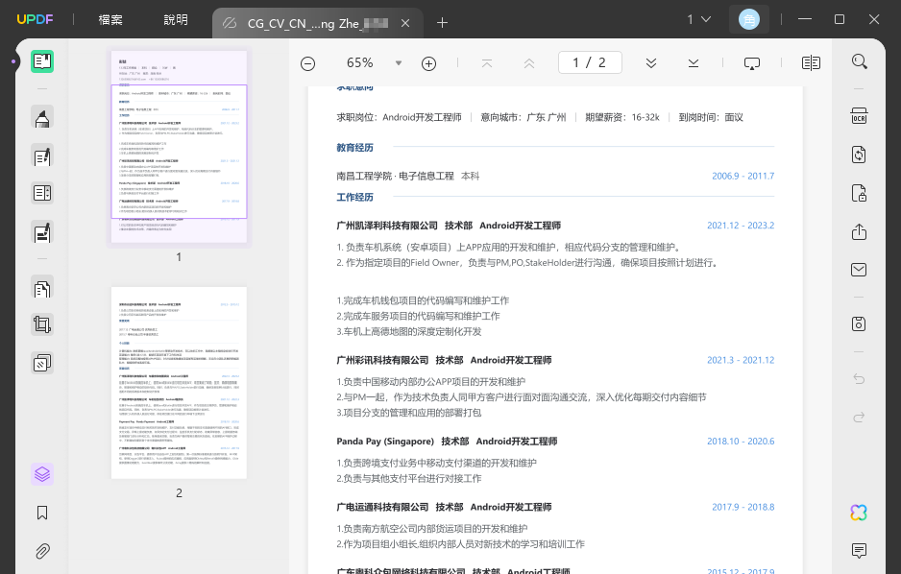Open the Convert PDF tool
901x574 pixels.
coord(859,155)
